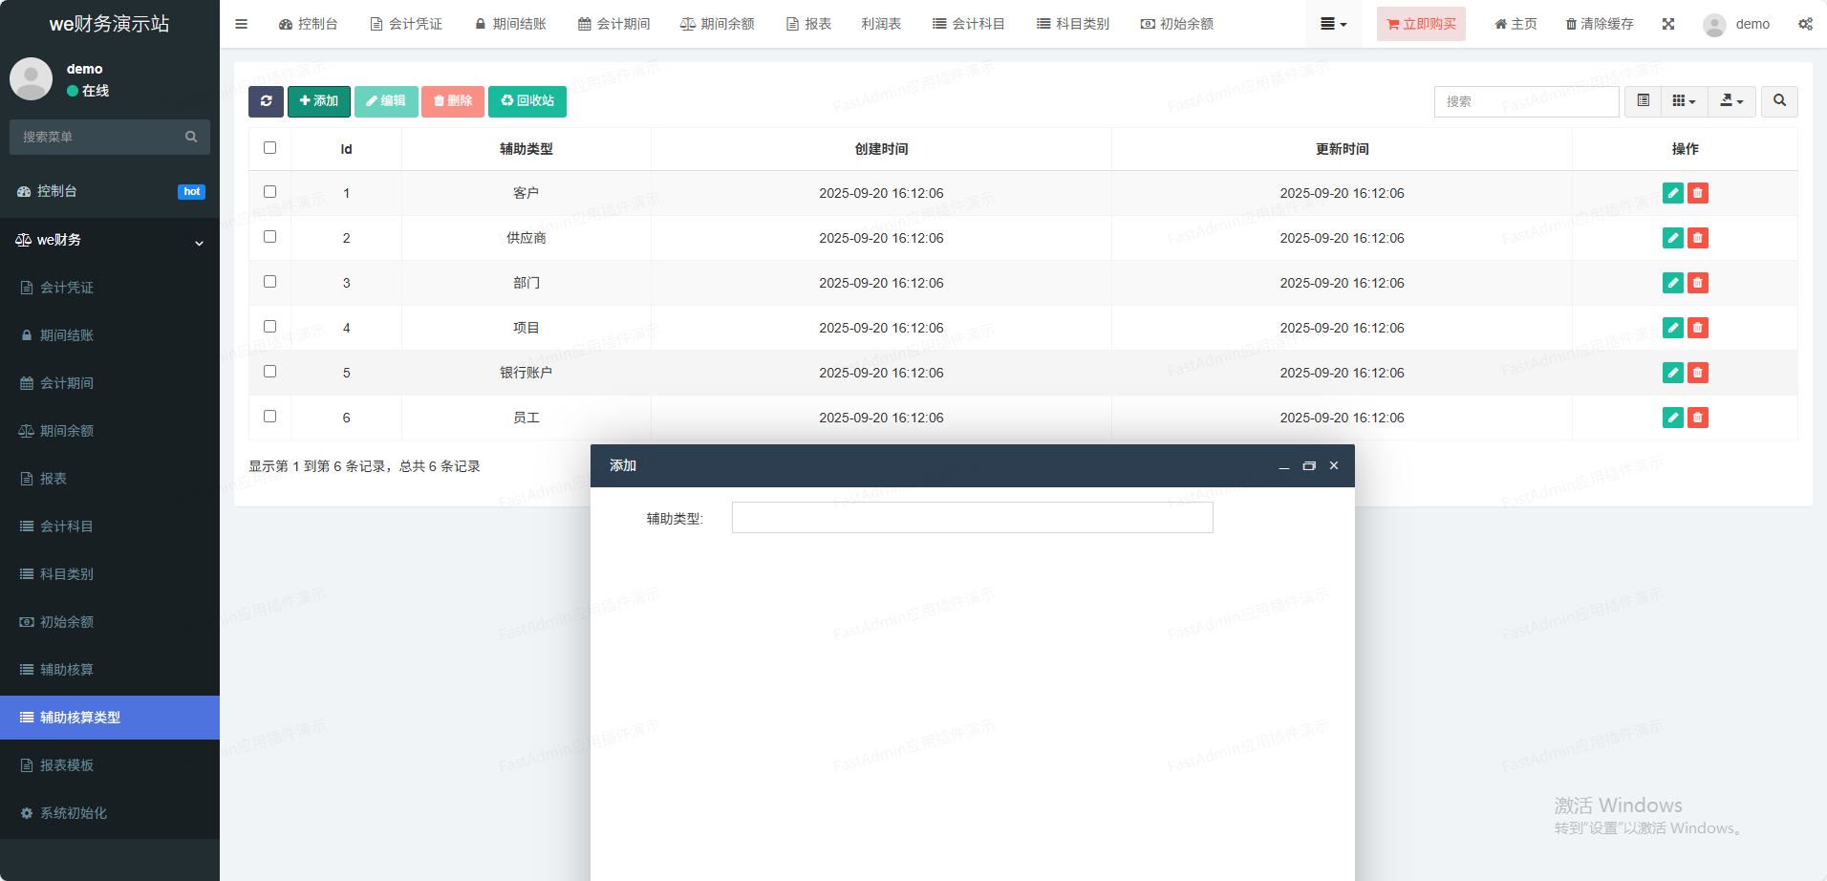Open the export data dropdown

pyautogui.click(x=1731, y=101)
